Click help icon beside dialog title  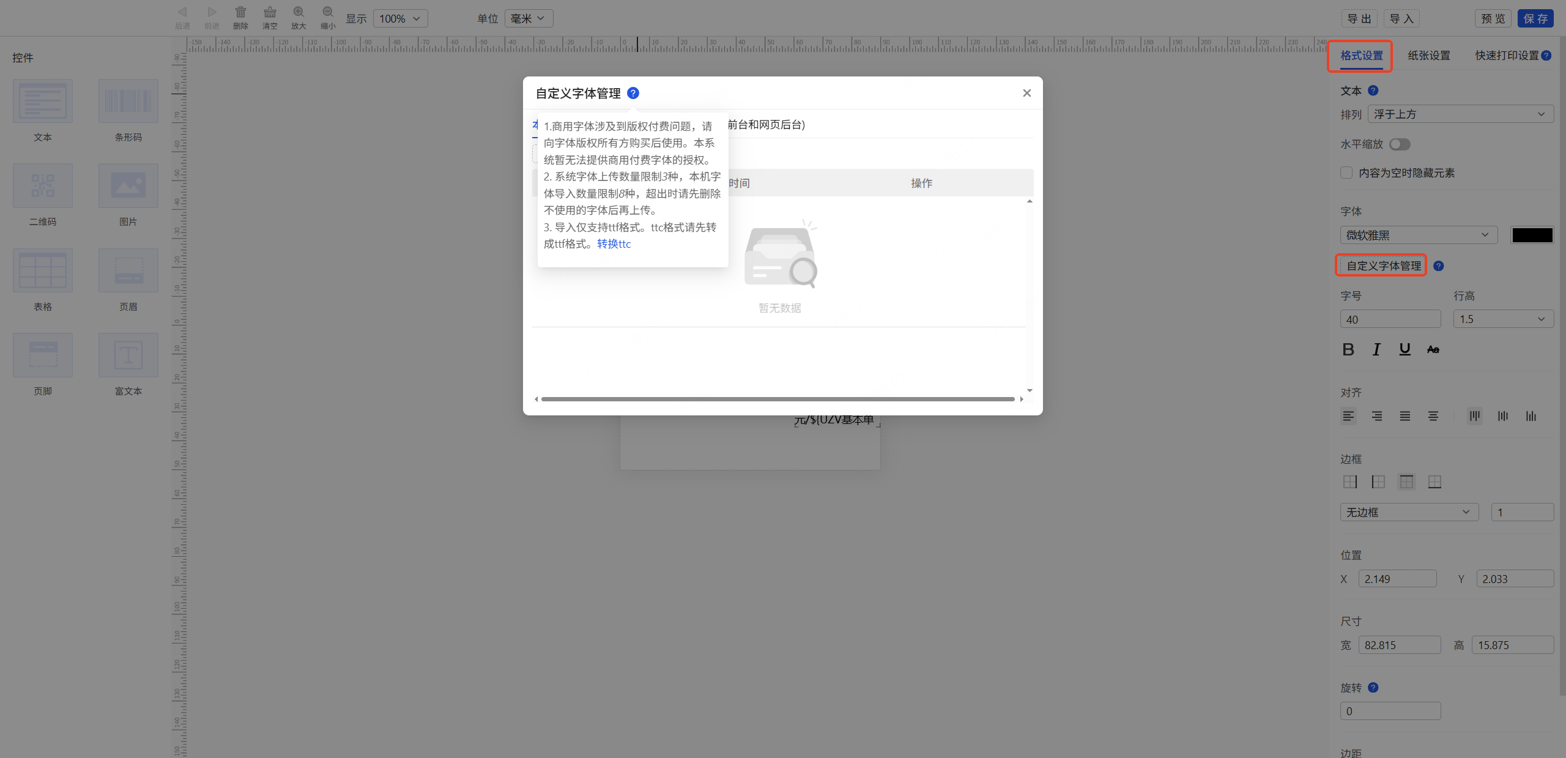coord(633,93)
